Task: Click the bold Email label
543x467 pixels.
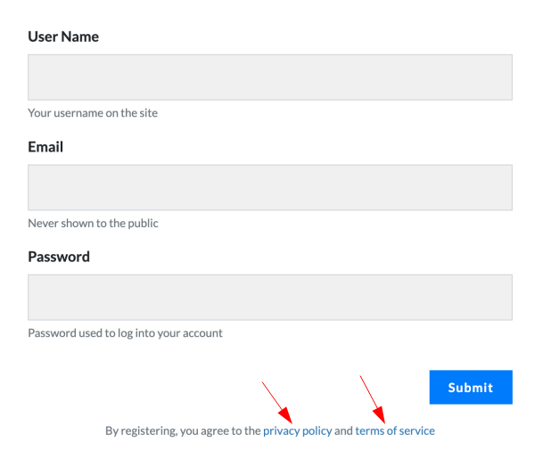Action: coord(45,147)
